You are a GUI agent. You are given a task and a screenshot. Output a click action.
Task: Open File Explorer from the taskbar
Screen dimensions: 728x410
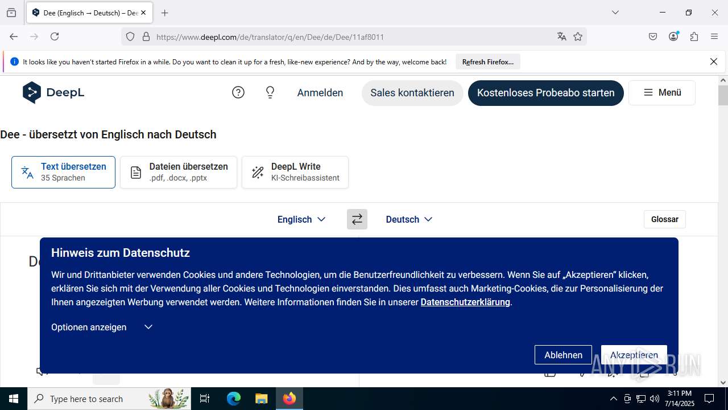pos(261,399)
